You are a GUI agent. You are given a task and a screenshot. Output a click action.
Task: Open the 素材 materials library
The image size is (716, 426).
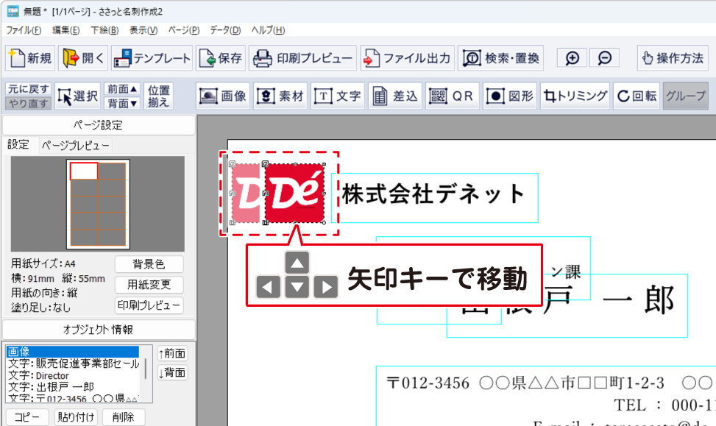(x=281, y=96)
